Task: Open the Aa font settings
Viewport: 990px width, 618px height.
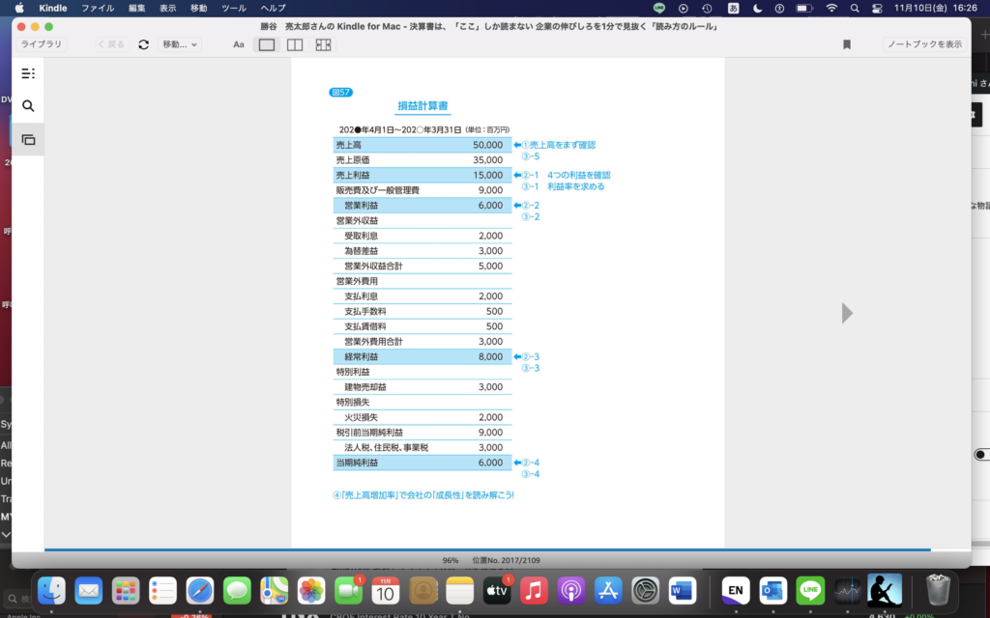Action: click(239, 44)
